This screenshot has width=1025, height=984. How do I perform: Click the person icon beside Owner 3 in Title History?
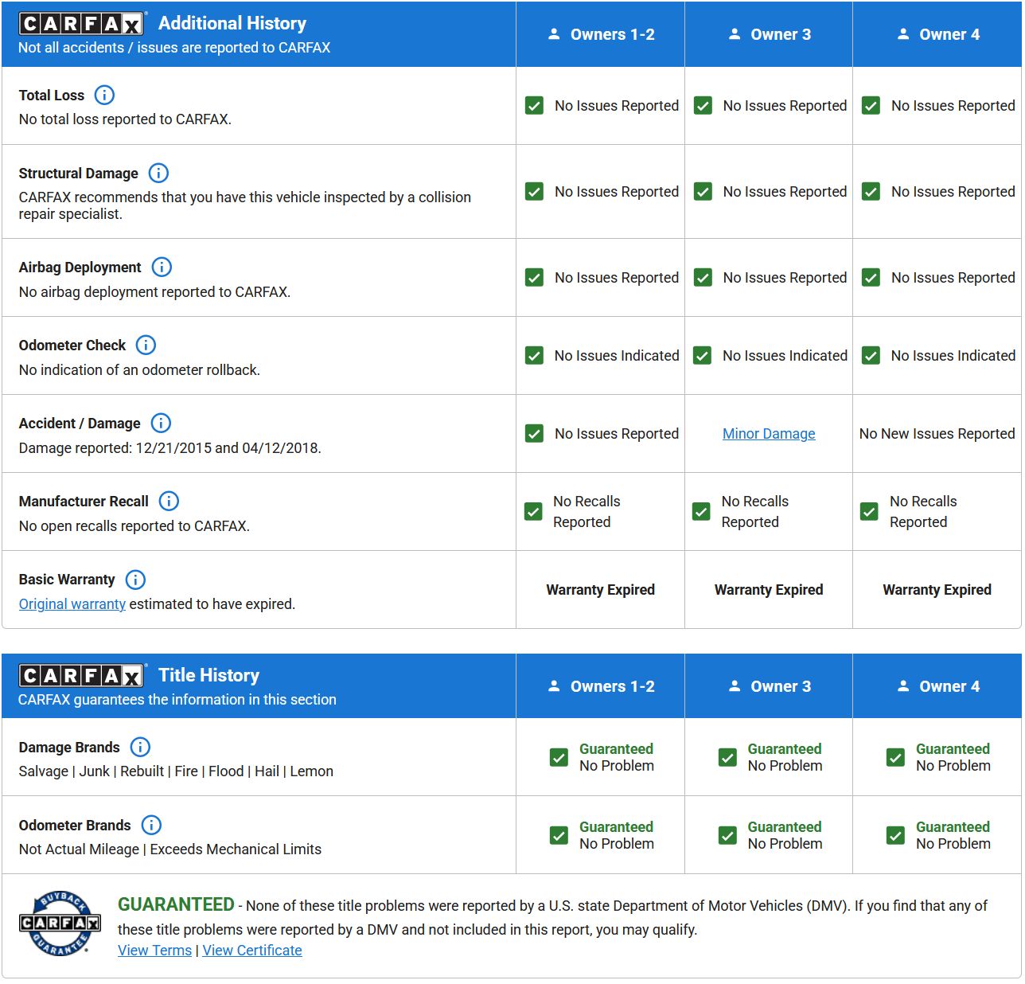[x=735, y=686]
